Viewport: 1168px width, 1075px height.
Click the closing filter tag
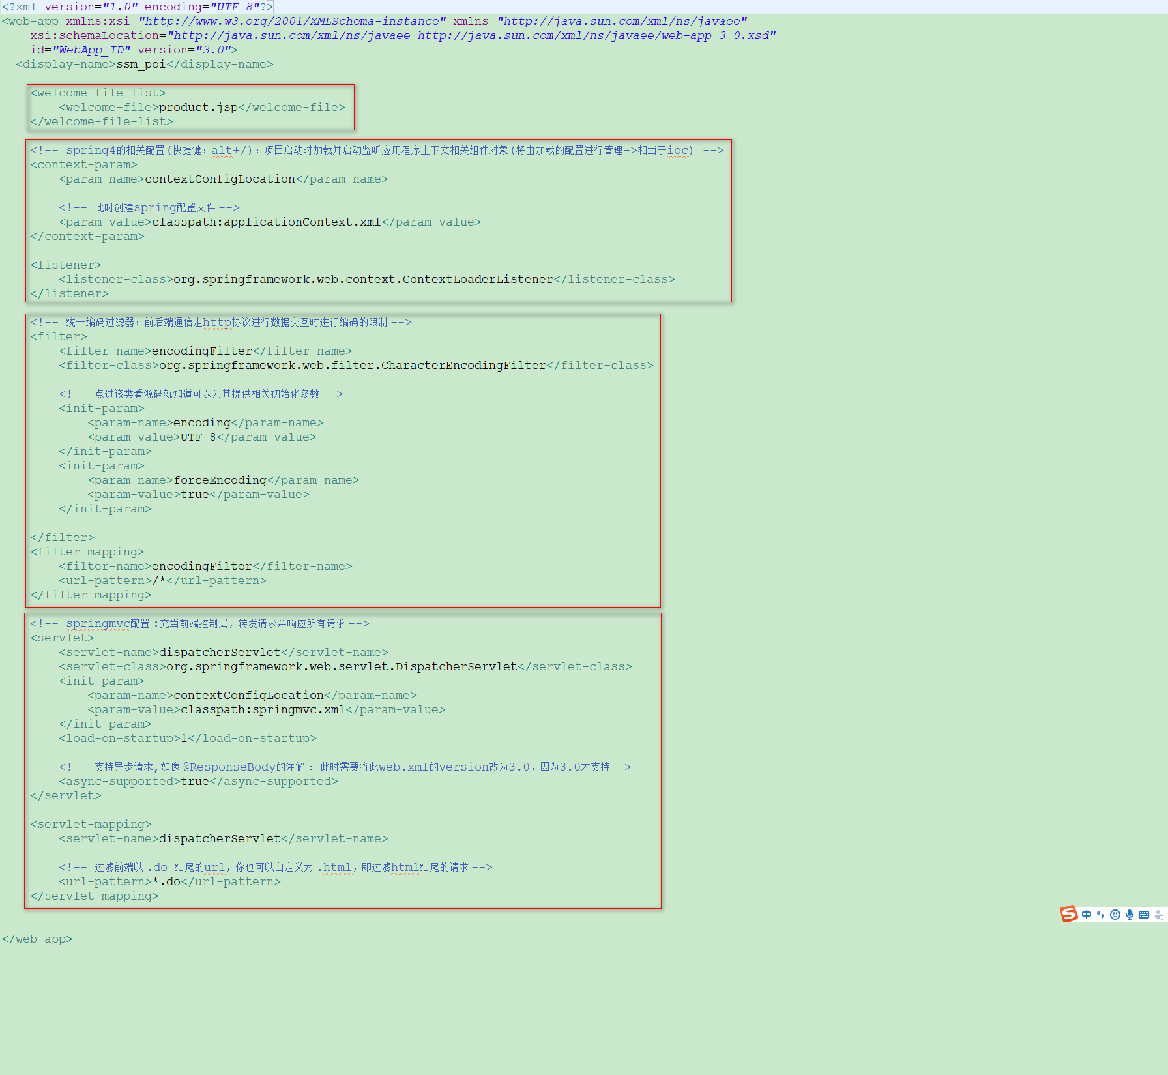click(x=62, y=538)
